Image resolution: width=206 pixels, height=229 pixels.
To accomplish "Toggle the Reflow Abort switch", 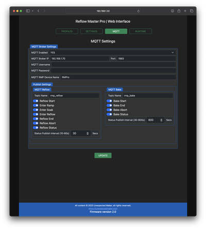I will pyautogui.click(x=36, y=123).
